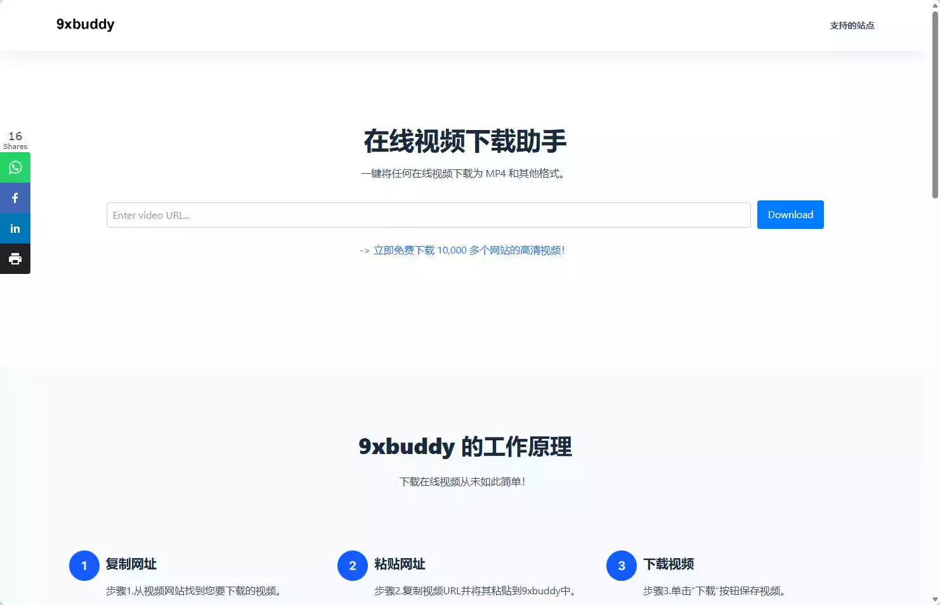Image resolution: width=940 pixels, height=605 pixels.
Task: Click the 下载在线视频从未如此简单 text
Action: [462, 482]
